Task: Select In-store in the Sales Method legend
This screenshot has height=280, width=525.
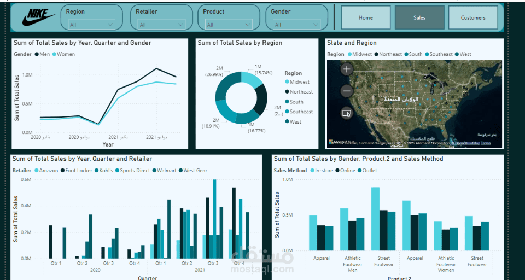Action: pyautogui.click(x=322, y=171)
